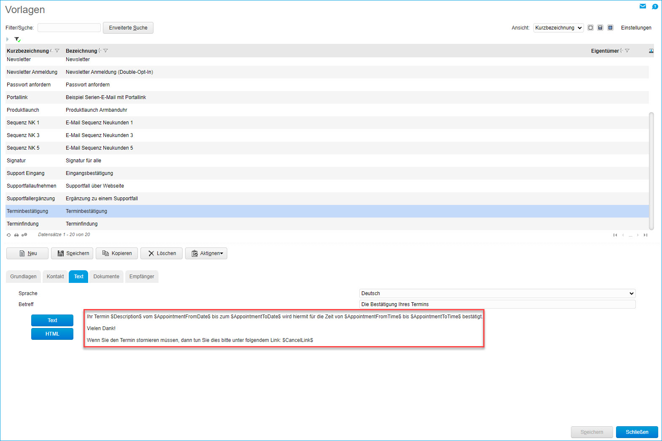The width and height of the screenshot is (662, 441).
Task: Click the Filter/Suche input field
Action: [x=69, y=28]
